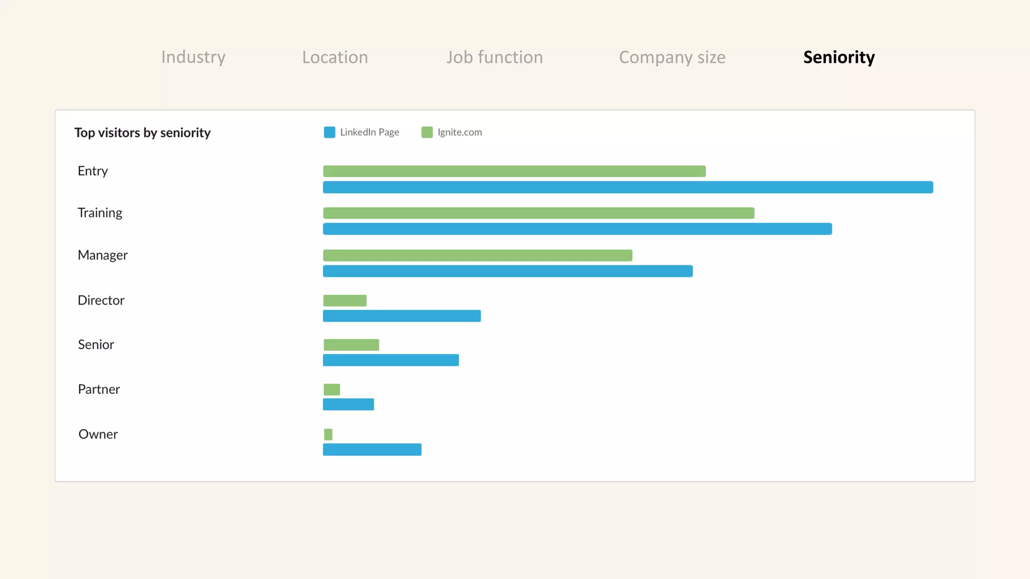Screen dimensions: 1030x579
Task: Click the blue LinkedIn bar for Senior
Action: (x=391, y=360)
